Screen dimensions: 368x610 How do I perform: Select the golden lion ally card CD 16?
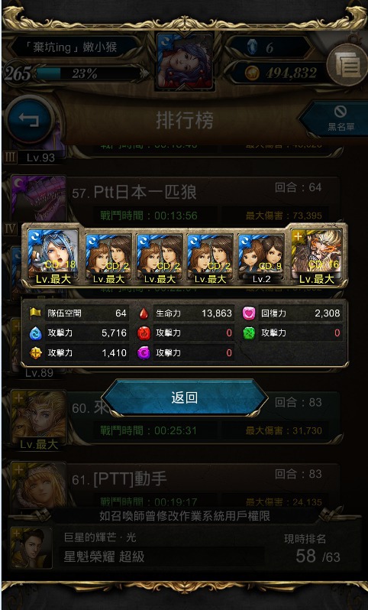[316, 257]
